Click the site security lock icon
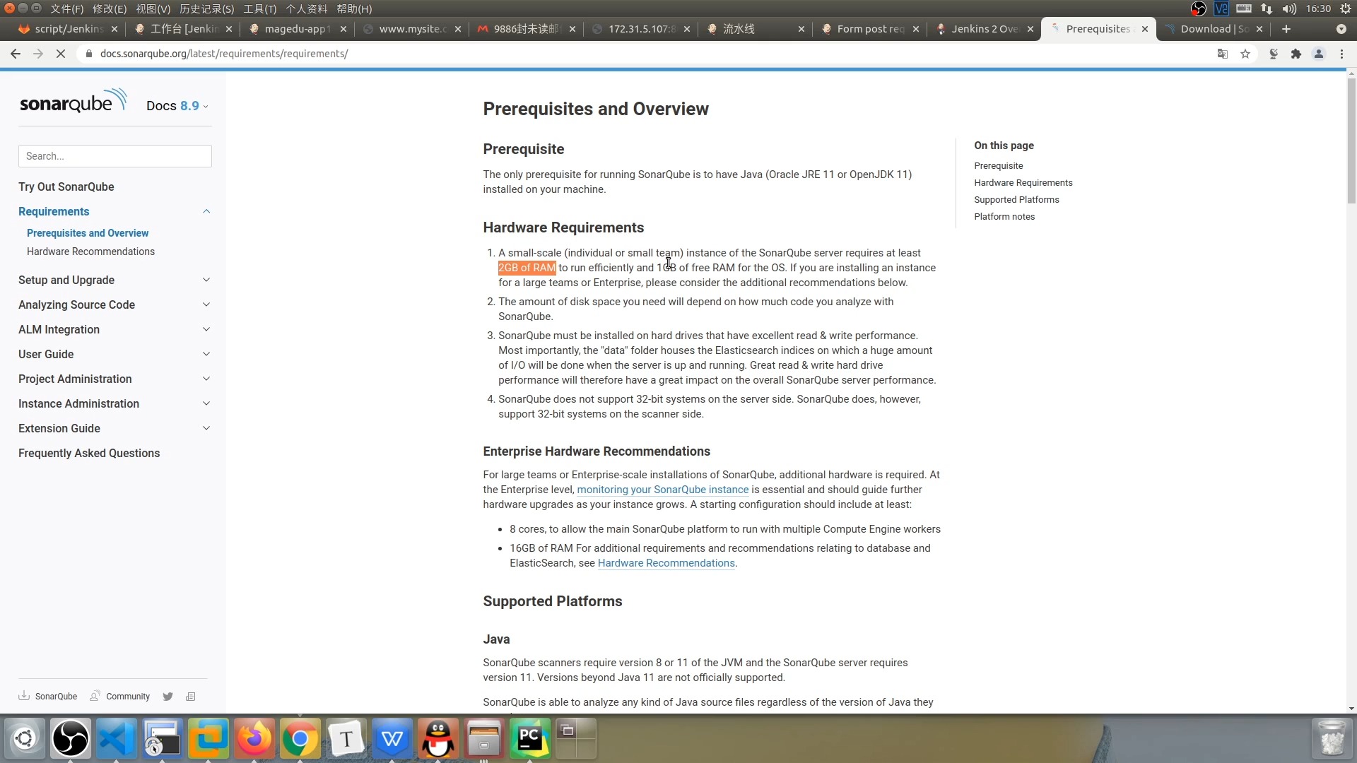 pos(88,54)
